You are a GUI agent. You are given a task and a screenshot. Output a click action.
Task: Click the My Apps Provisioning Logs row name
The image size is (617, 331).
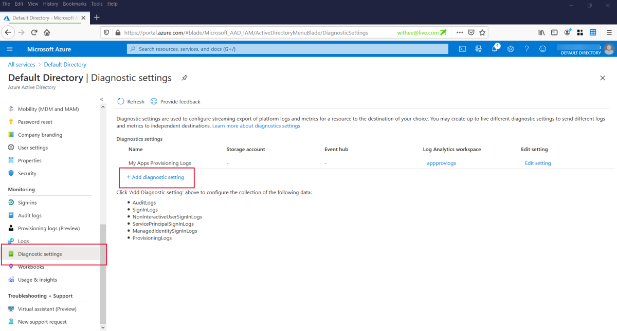click(x=160, y=163)
